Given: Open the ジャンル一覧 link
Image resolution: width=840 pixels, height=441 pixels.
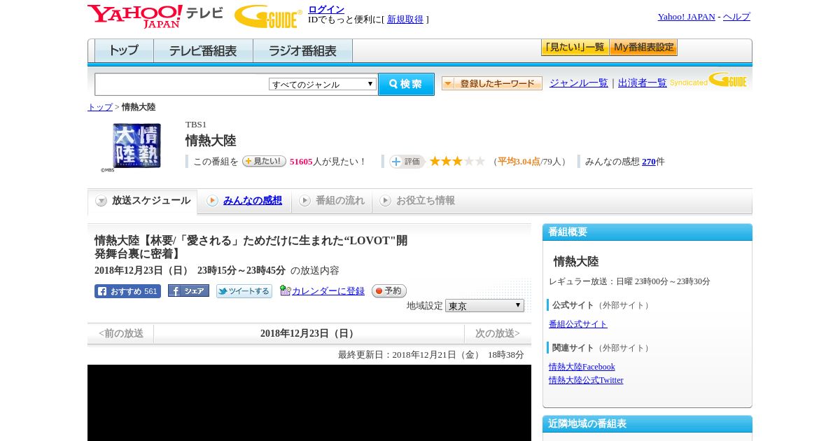Looking at the screenshot, I should pos(579,83).
